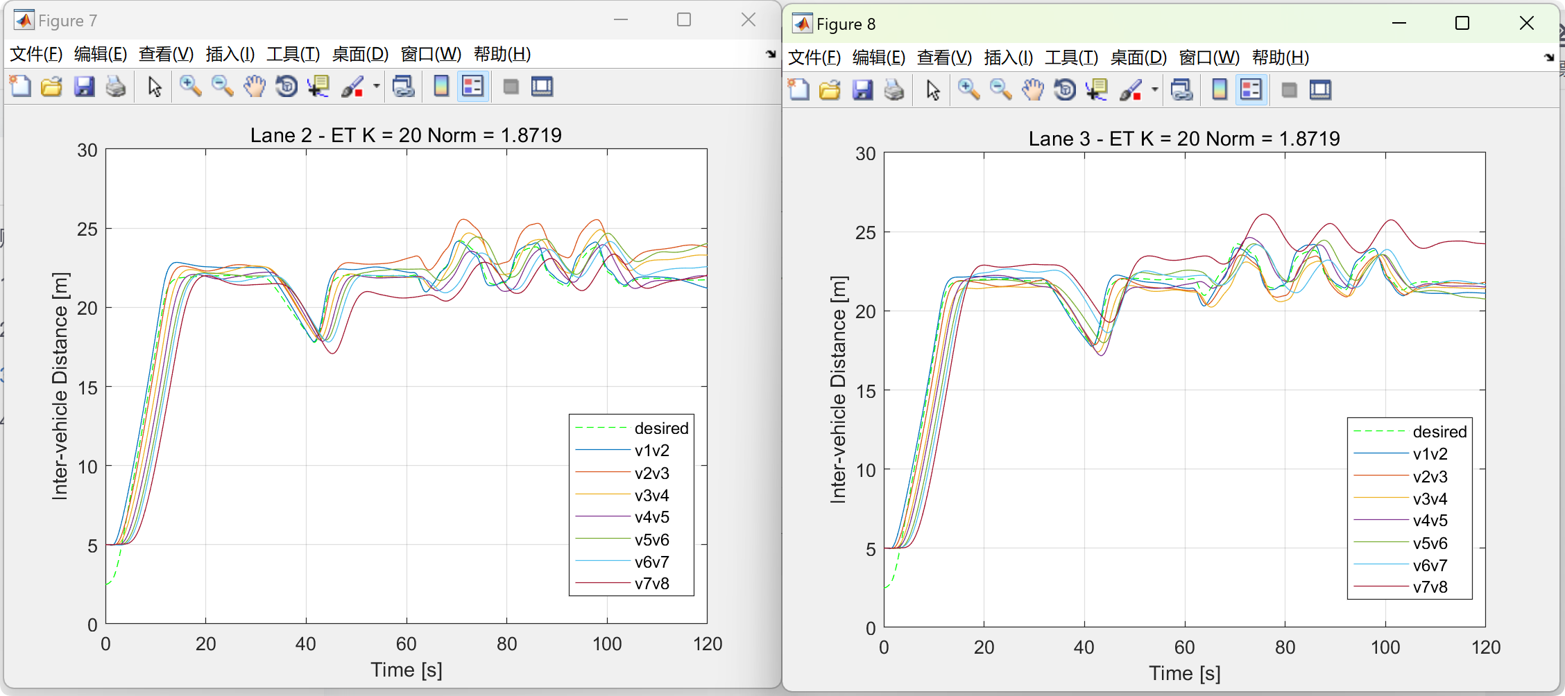Click Inter-vehicle Distance label in Figure 7
1565x696 pixels.
[60, 386]
